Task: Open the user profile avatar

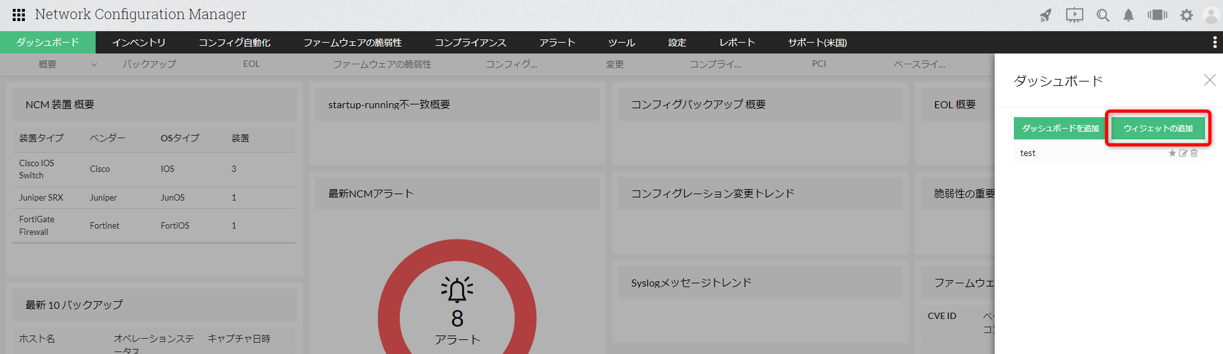Action: click(1212, 15)
